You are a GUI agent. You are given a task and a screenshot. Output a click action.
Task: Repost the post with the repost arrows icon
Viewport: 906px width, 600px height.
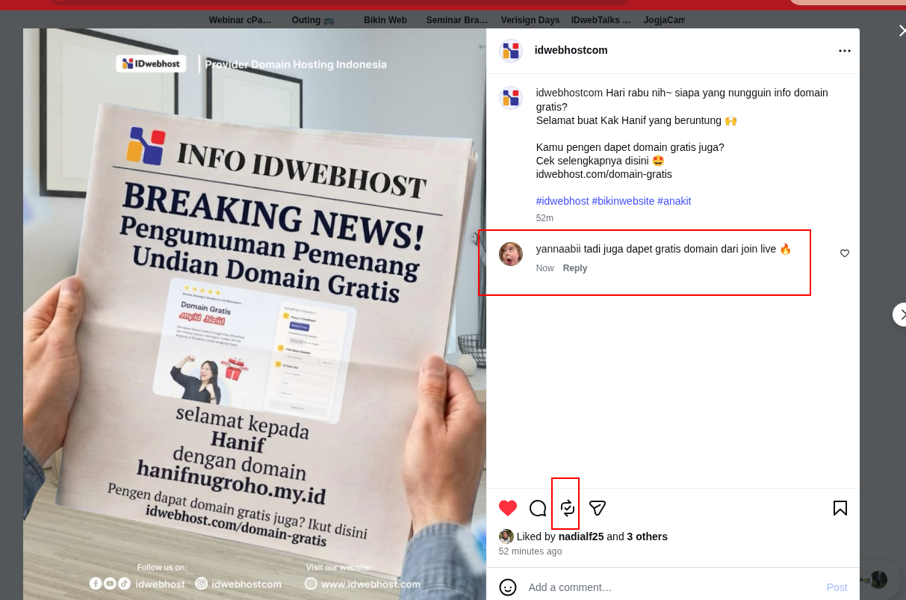click(568, 508)
